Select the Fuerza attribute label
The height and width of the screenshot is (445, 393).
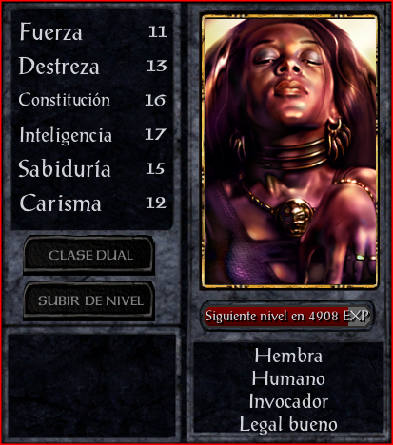click(x=51, y=31)
